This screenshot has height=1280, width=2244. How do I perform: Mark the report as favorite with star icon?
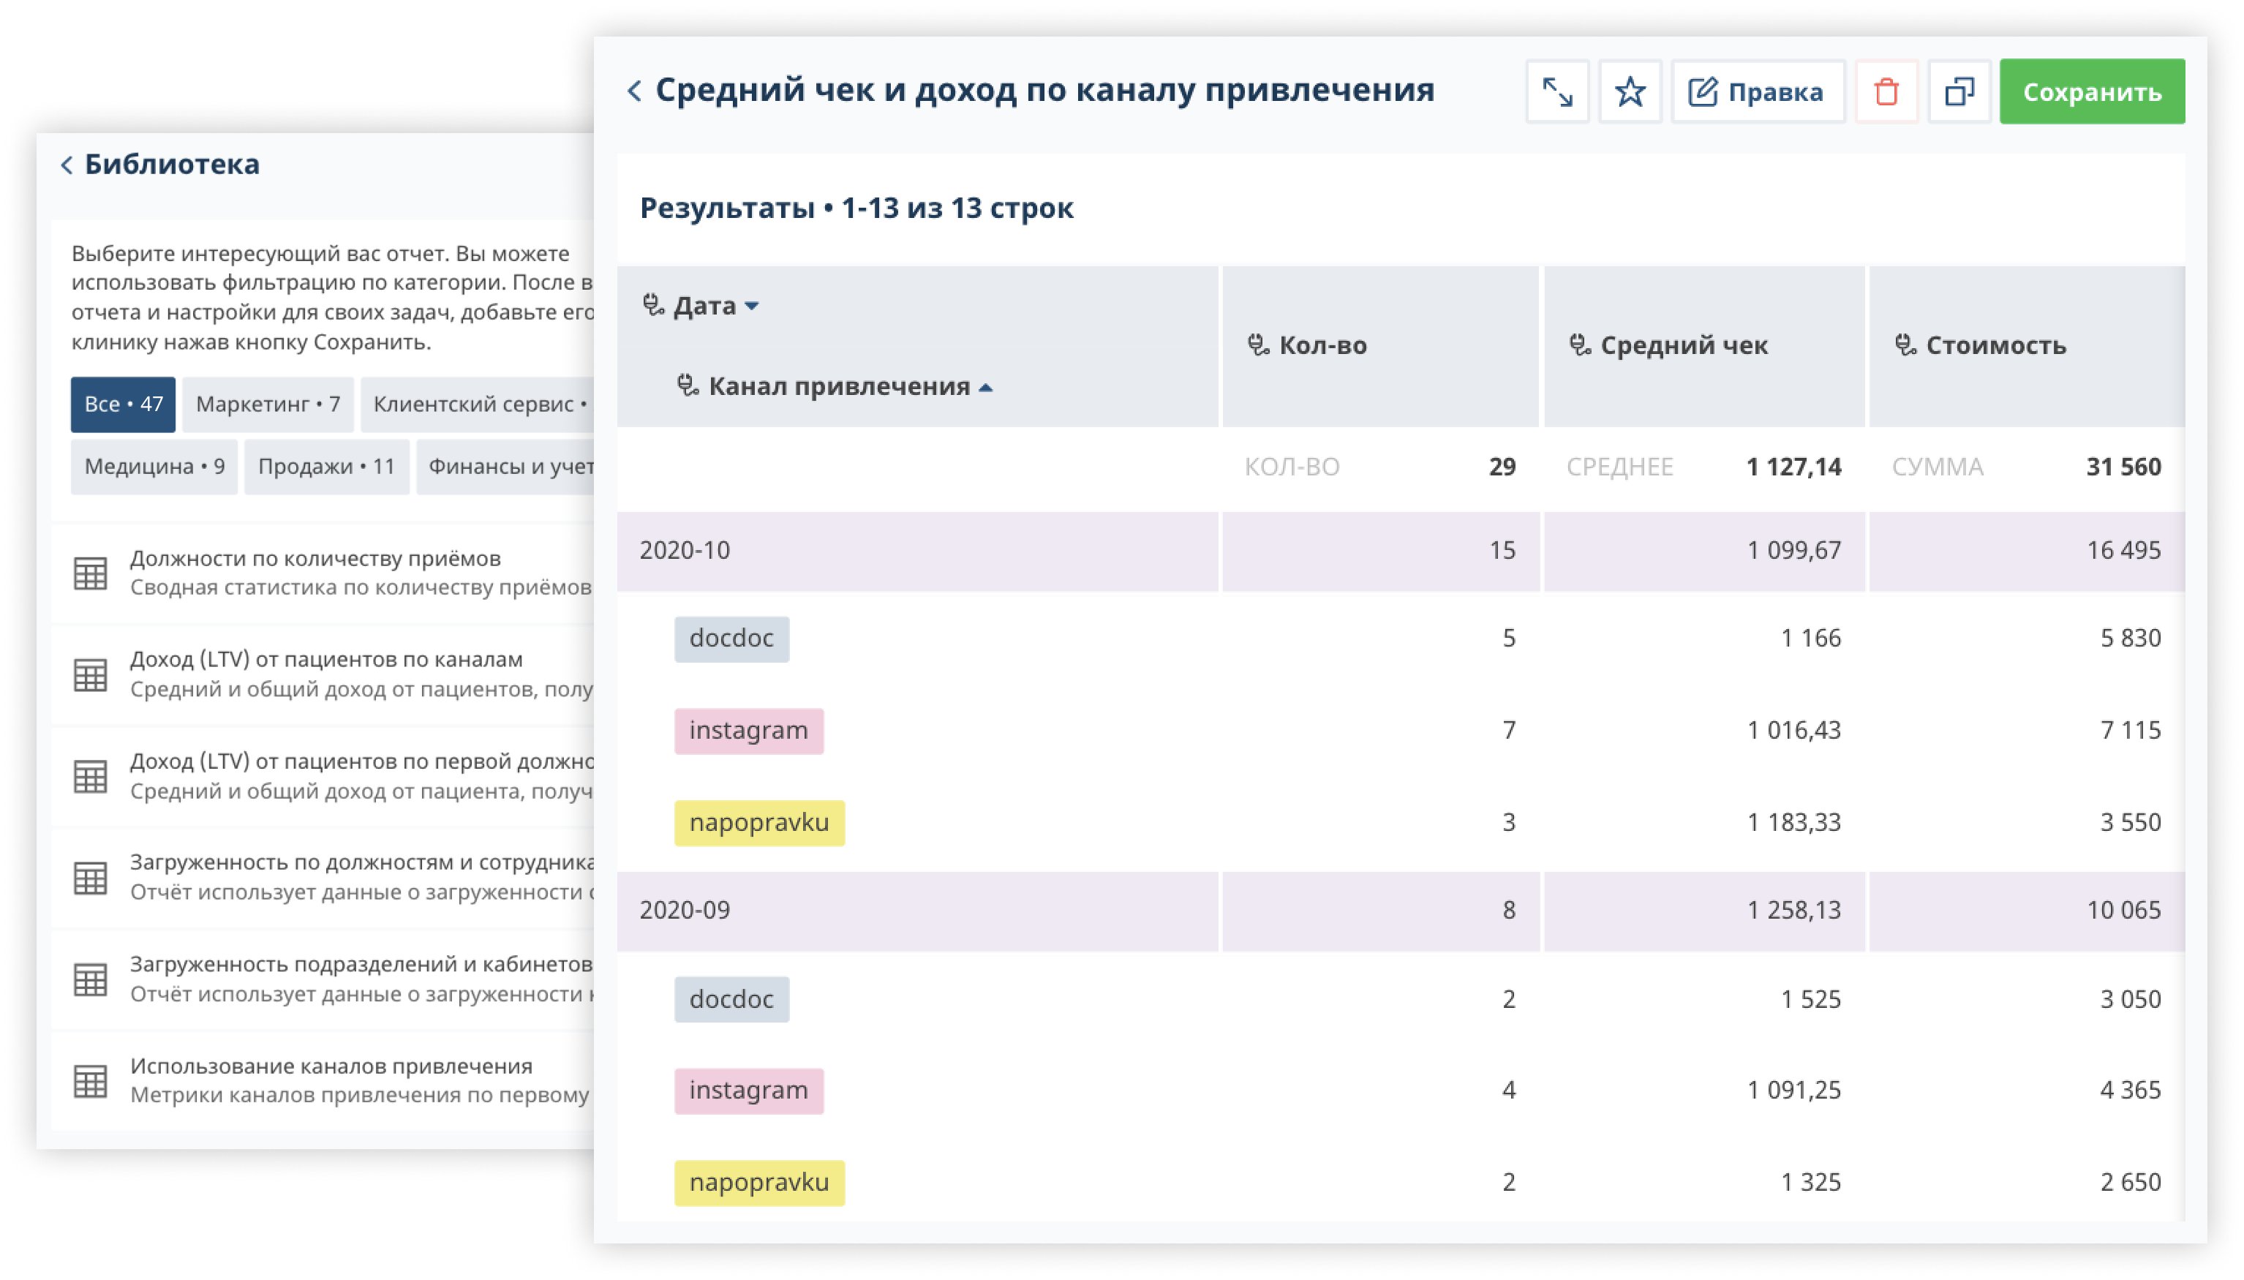pos(1629,91)
